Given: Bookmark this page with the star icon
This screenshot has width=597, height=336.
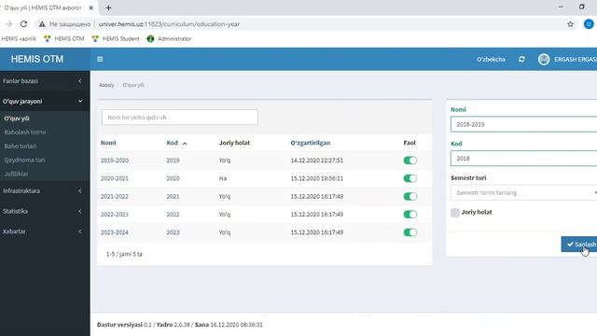Looking at the screenshot, I should click(570, 24).
